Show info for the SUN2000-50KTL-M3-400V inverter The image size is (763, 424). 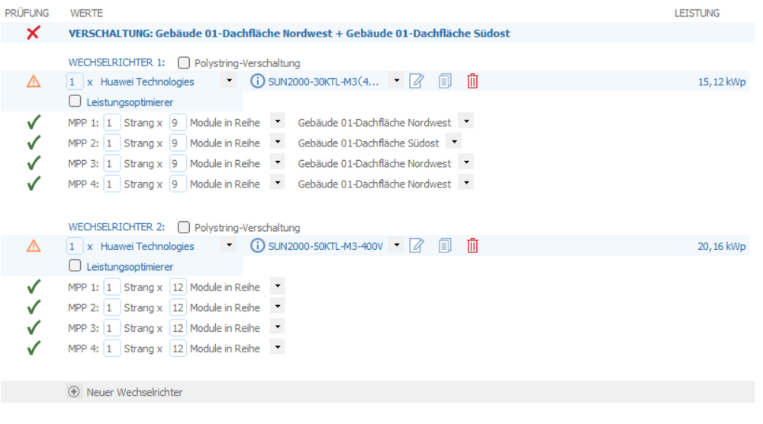tap(258, 246)
